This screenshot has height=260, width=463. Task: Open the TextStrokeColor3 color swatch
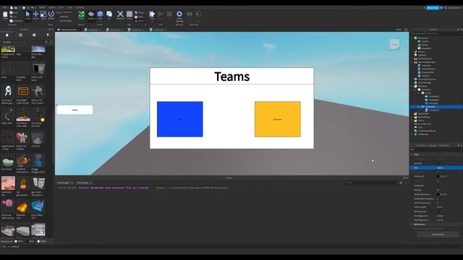coord(438,194)
